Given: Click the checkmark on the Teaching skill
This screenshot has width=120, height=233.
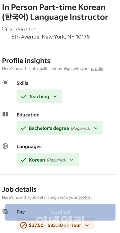Looking at the screenshot, I should pyautogui.click(x=23, y=97).
